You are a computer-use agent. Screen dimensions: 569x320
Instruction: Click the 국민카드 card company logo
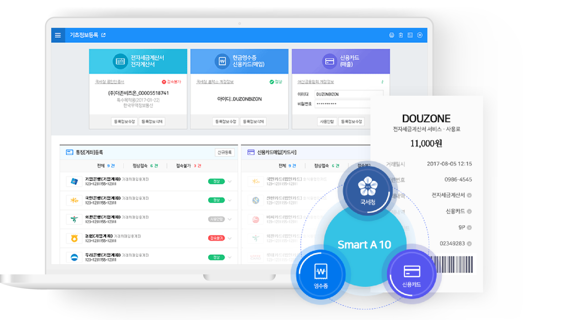pyautogui.click(x=256, y=181)
